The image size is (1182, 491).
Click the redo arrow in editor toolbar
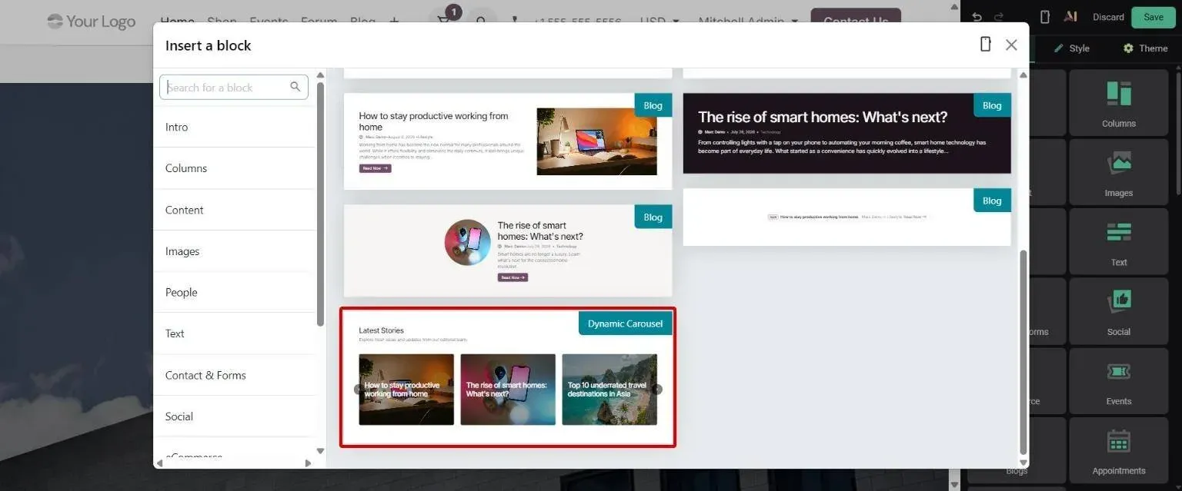point(999,17)
